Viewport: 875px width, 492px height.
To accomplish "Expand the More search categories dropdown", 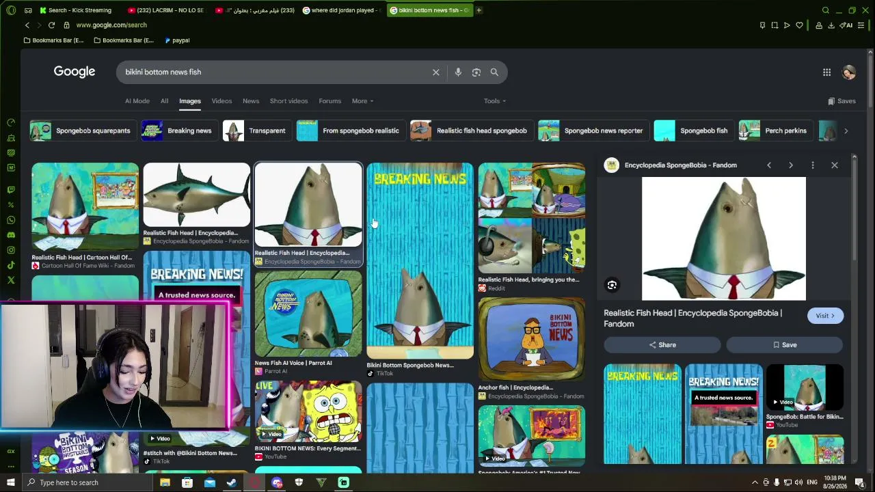I will point(362,101).
